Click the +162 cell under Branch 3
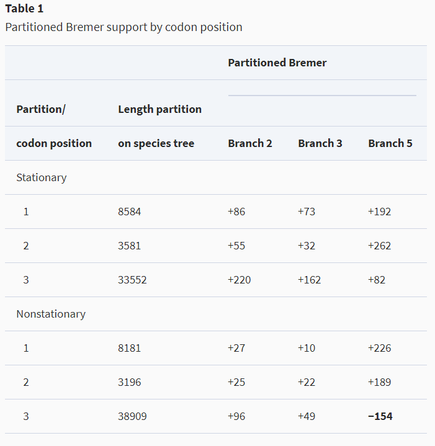The height and width of the screenshot is (446, 435). pos(309,280)
